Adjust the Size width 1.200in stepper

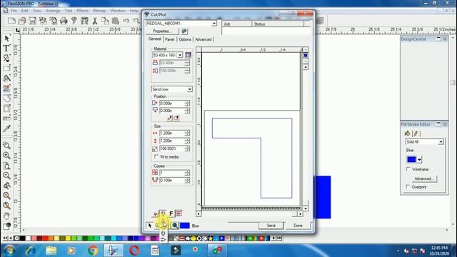[x=187, y=133]
